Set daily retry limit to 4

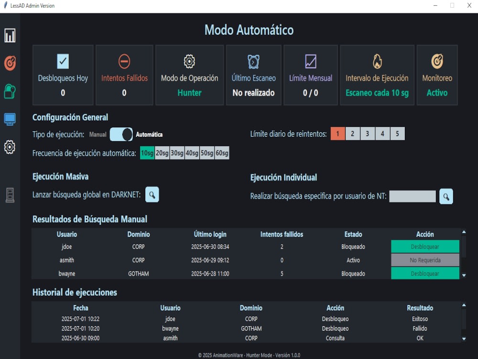pyautogui.click(x=382, y=134)
